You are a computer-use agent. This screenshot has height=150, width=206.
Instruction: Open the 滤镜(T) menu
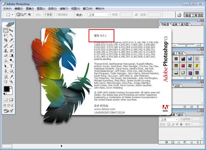[64, 9]
